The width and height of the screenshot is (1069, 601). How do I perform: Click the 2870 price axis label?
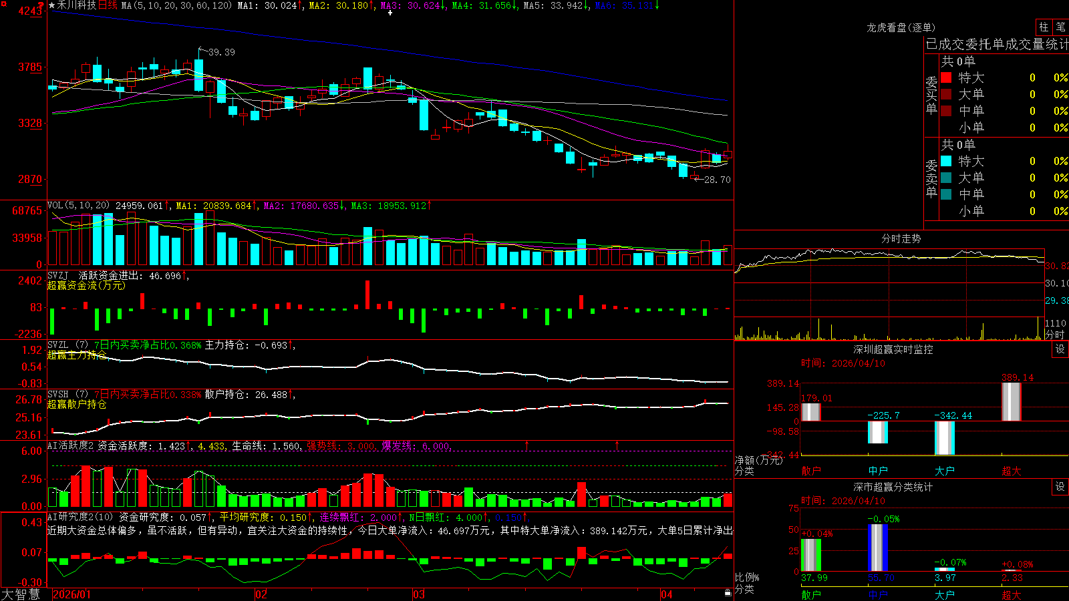(x=31, y=179)
